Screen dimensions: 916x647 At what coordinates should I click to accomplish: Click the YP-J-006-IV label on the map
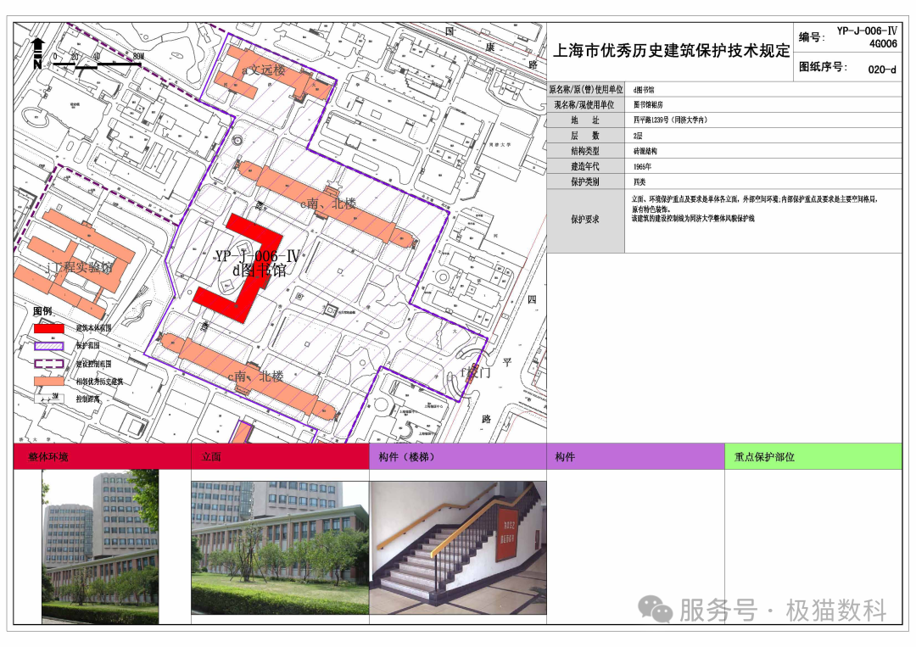coord(257,256)
